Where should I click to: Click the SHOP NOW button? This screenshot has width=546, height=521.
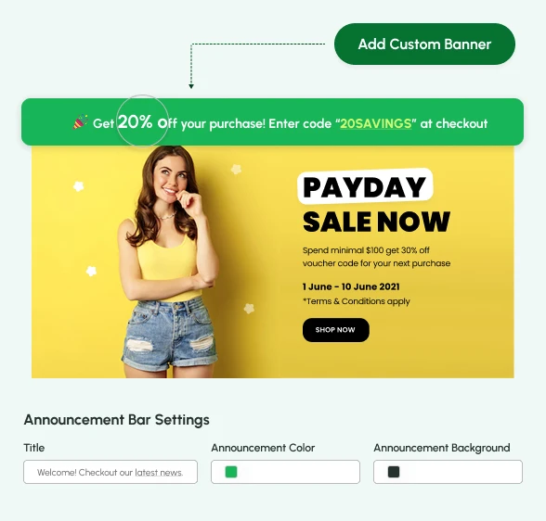click(336, 330)
